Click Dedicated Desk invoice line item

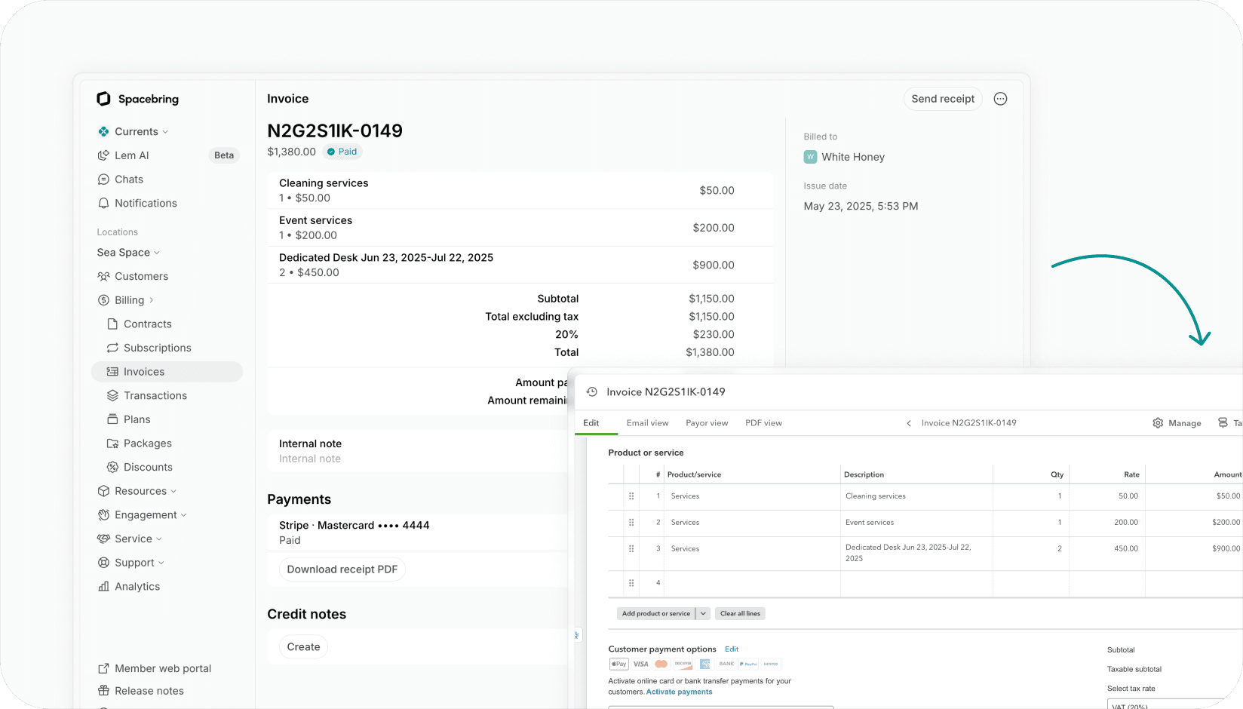pos(520,265)
